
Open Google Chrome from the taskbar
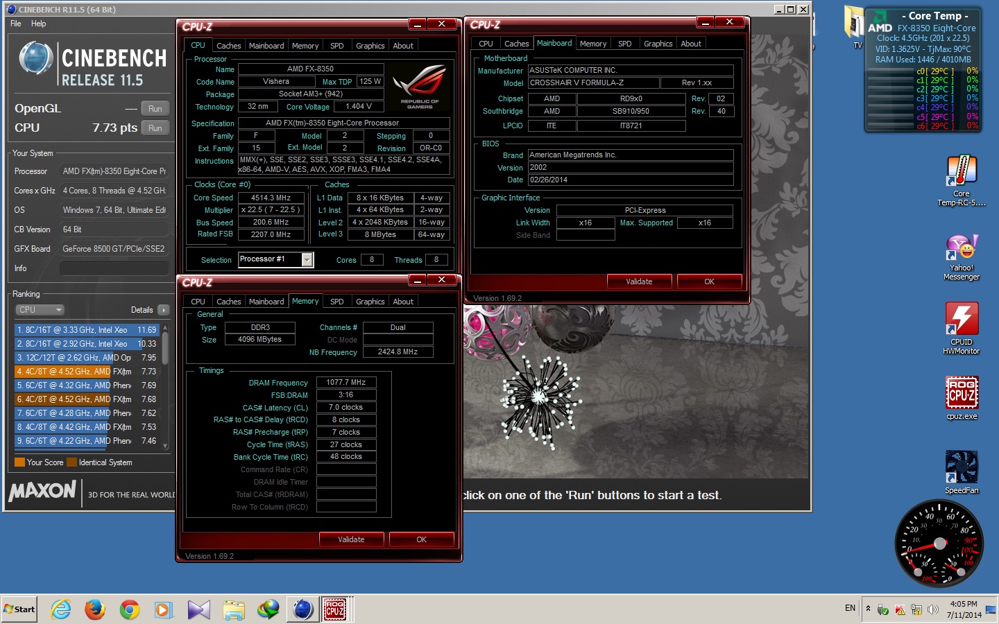(x=130, y=609)
